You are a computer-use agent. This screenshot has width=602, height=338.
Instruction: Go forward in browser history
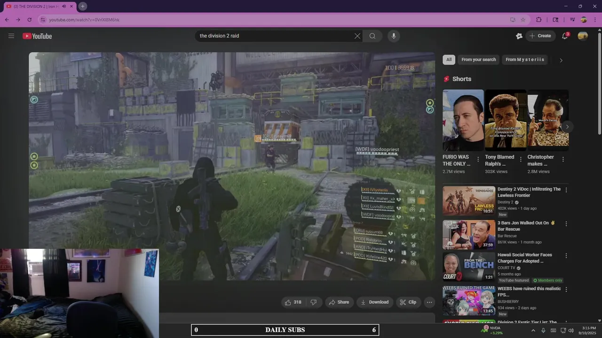click(x=18, y=20)
